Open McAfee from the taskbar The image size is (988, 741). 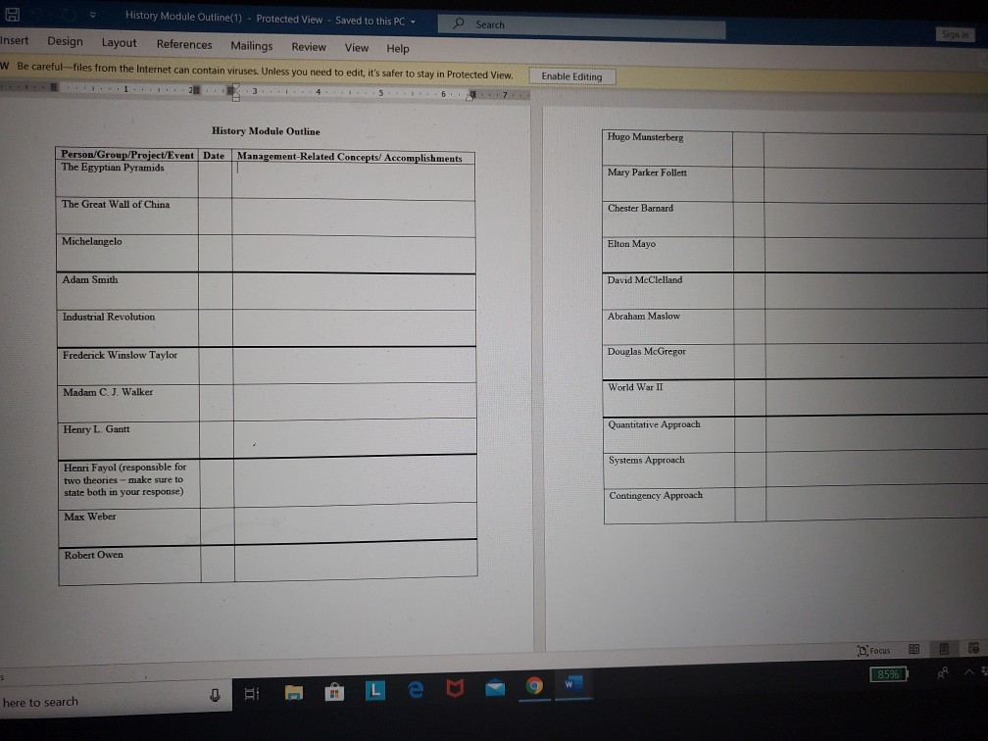[x=455, y=689]
